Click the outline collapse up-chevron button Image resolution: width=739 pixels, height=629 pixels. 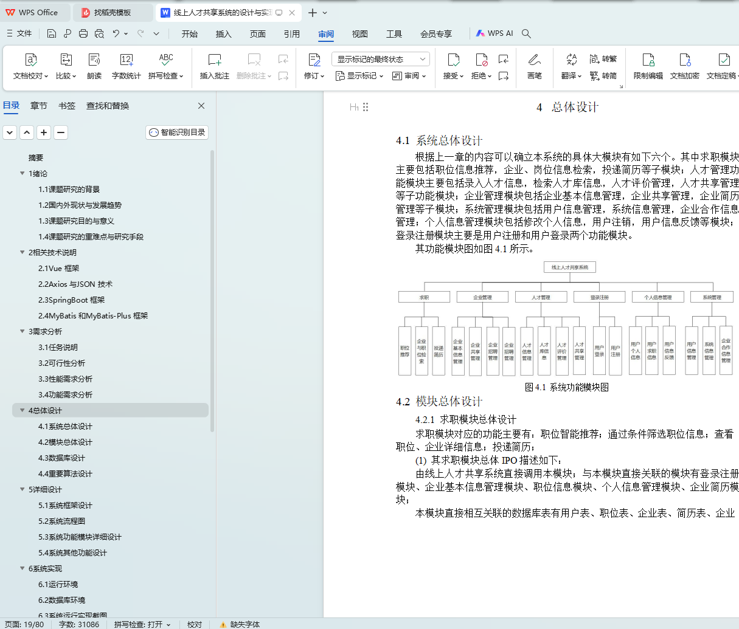pyautogui.click(x=27, y=132)
